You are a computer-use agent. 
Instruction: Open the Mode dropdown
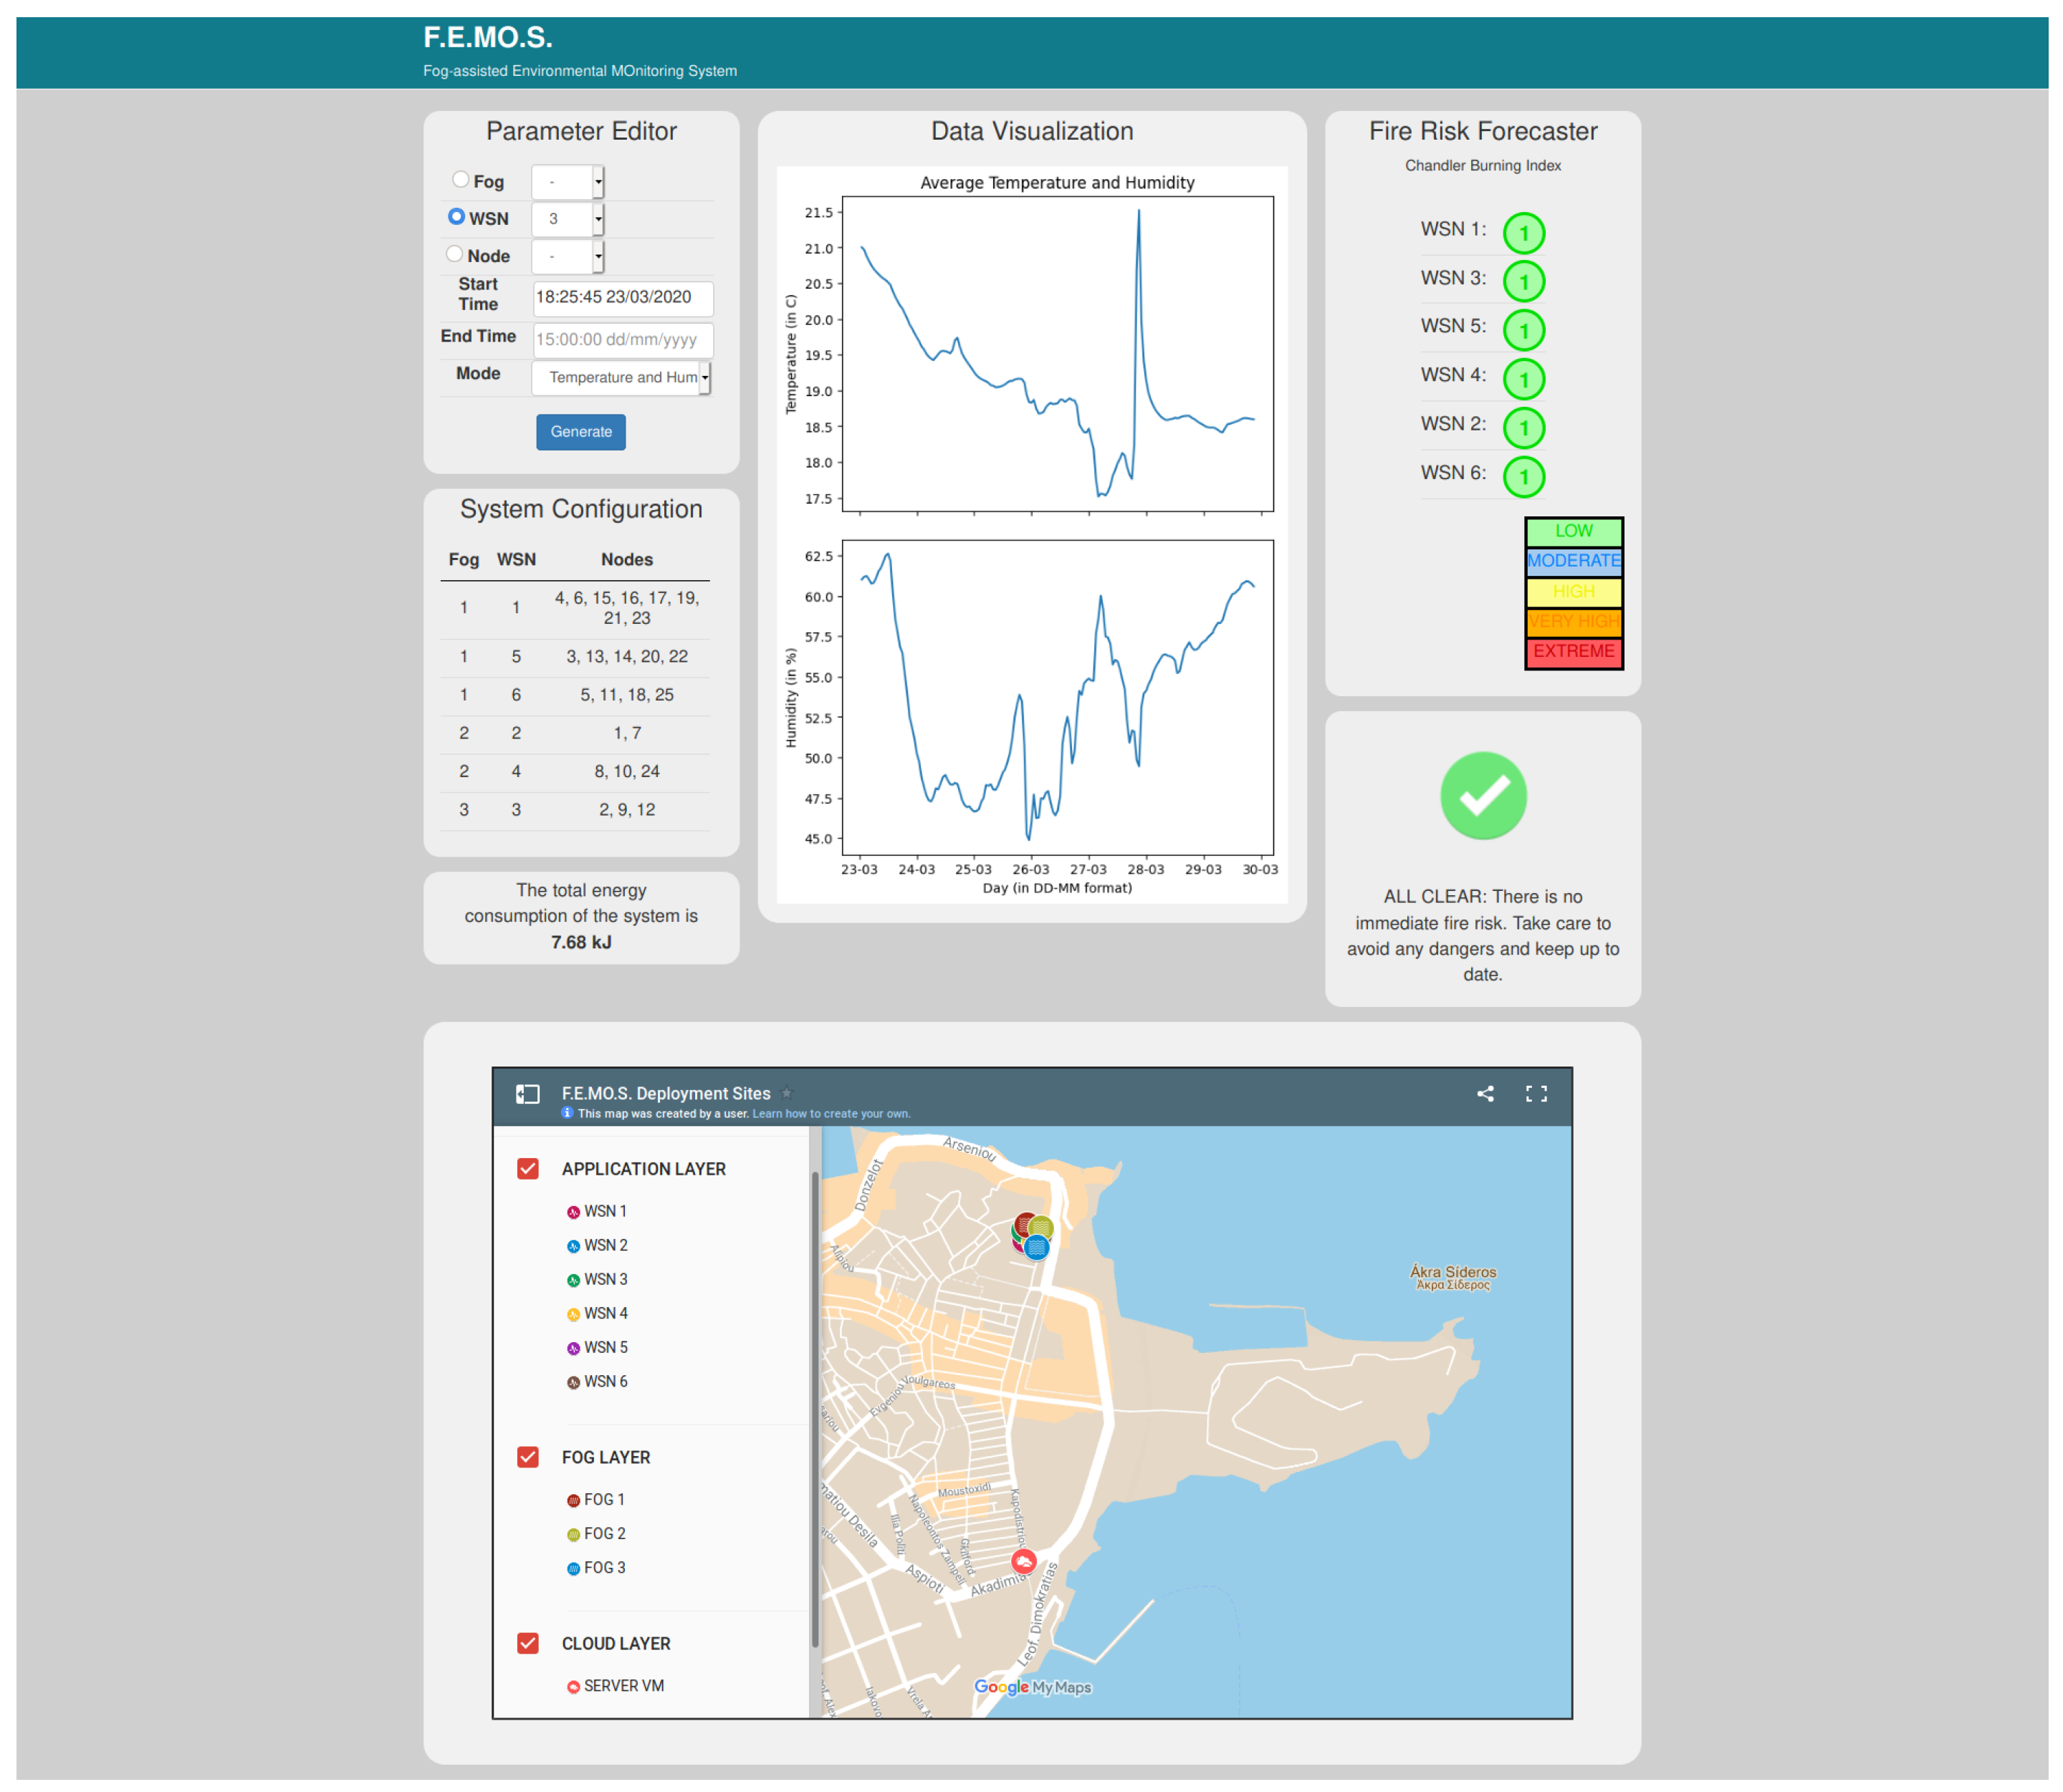click(x=621, y=377)
